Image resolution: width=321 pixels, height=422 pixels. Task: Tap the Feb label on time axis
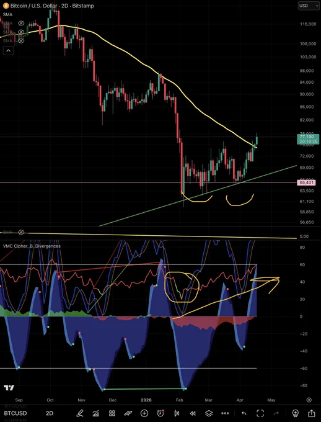(x=179, y=400)
